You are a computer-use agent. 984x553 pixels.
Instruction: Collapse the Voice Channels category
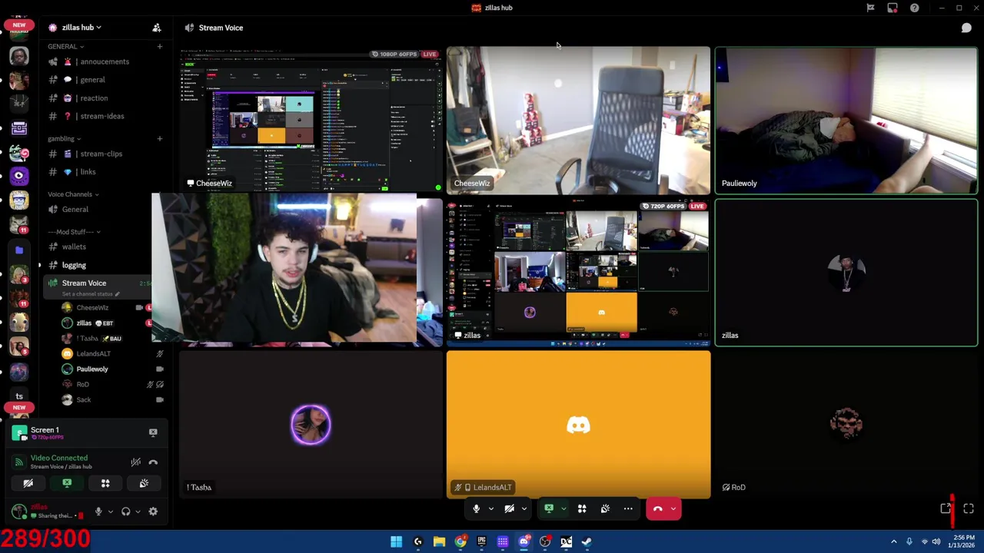pyautogui.click(x=73, y=194)
